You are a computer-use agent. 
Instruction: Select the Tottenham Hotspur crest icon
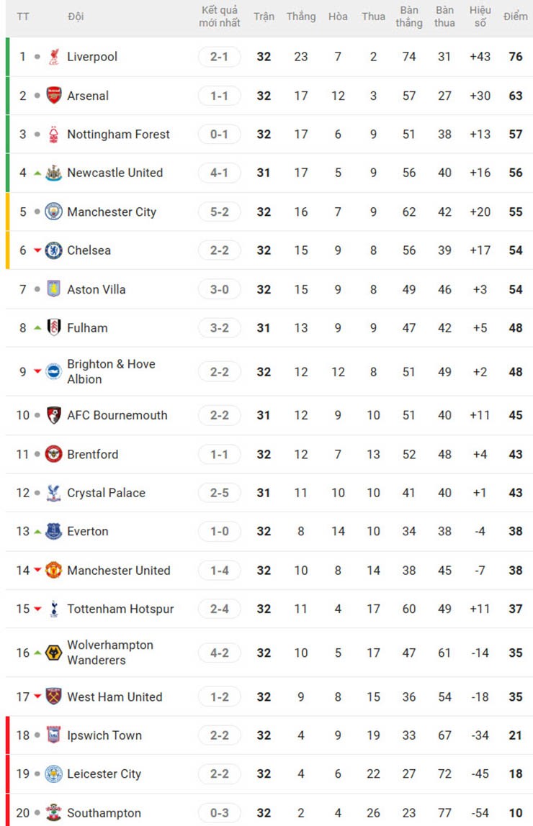pos(54,609)
